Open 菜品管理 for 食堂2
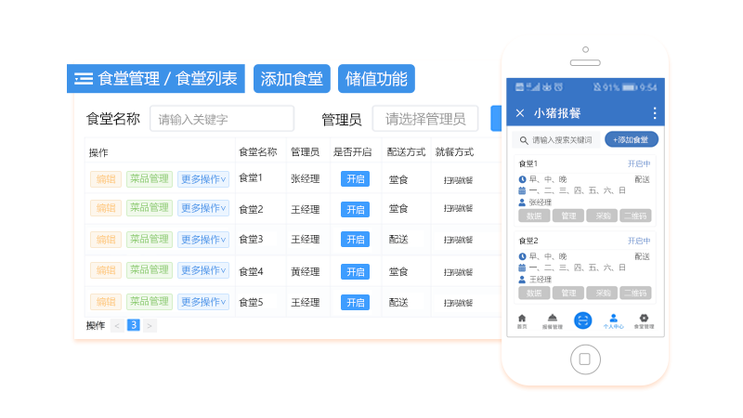The image size is (743, 418). pyautogui.click(x=150, y=208)
